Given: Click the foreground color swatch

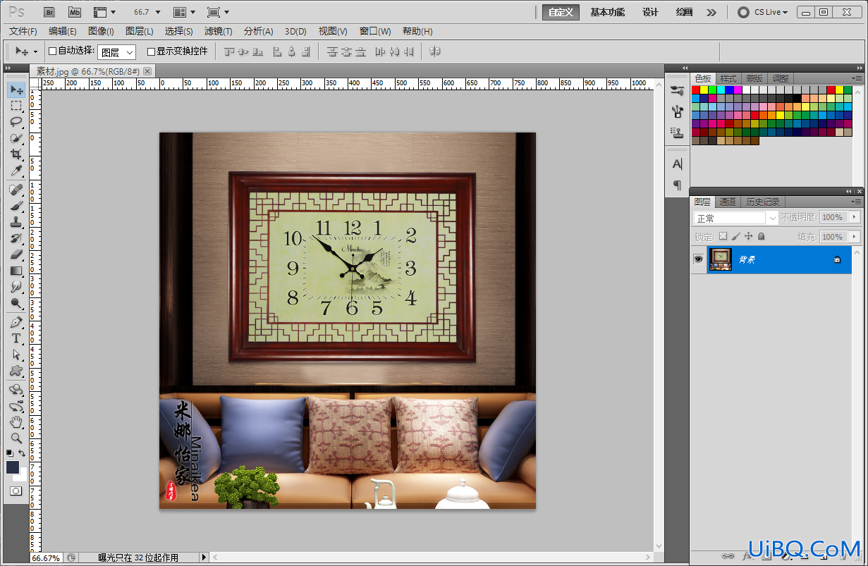Looking at the screenshot, I should [x=13, y=467].
